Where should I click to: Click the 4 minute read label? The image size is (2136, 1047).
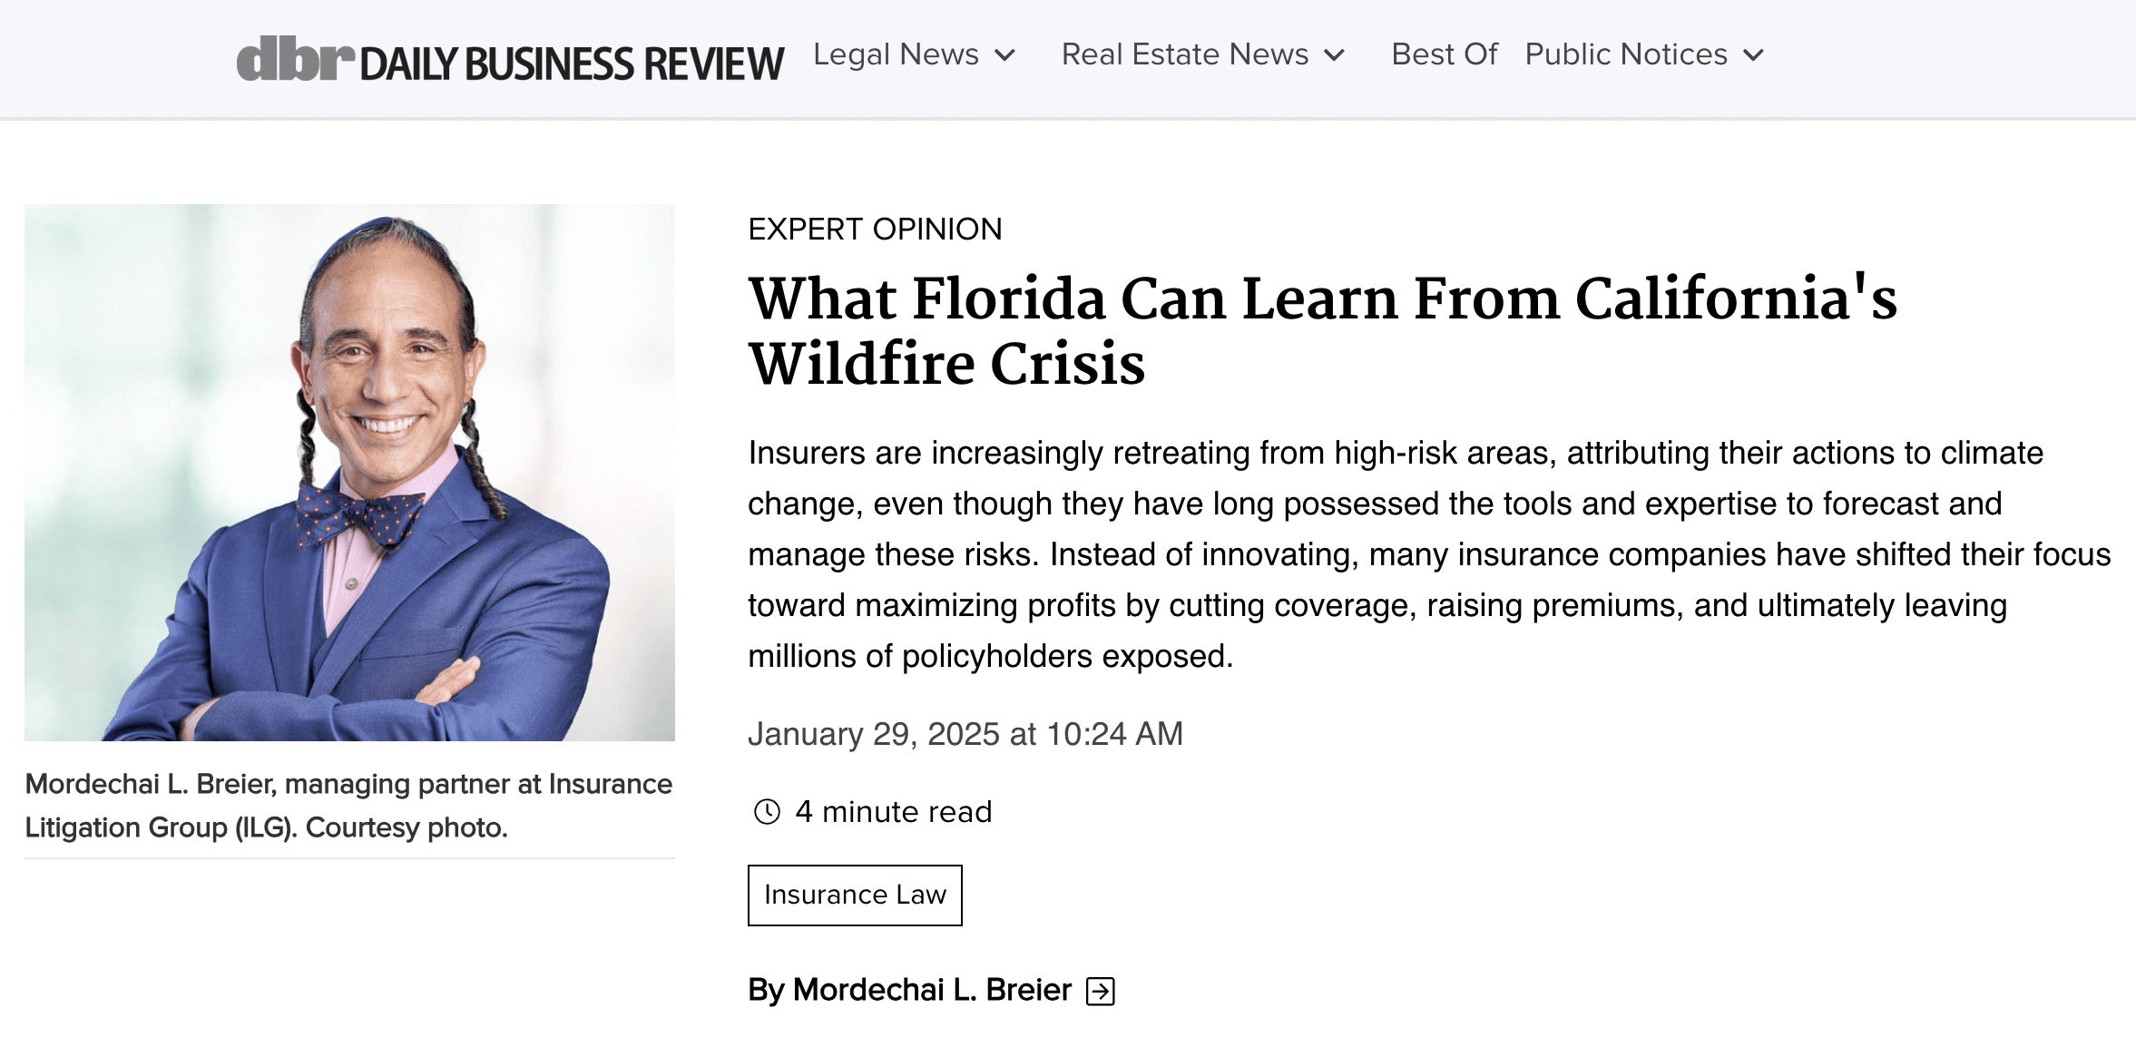tap(894, 811)
